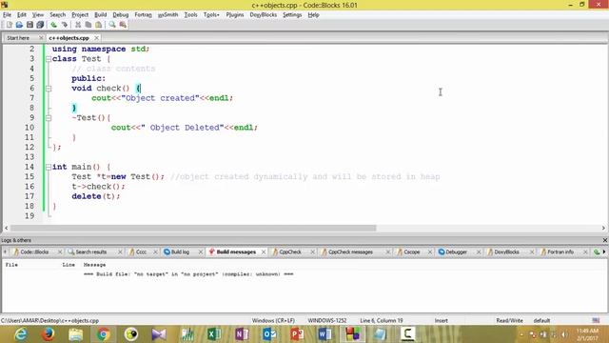This screenshot has width=609, height=343.
Task: Collapse the class Test fold marker
Action: (49, 59)
